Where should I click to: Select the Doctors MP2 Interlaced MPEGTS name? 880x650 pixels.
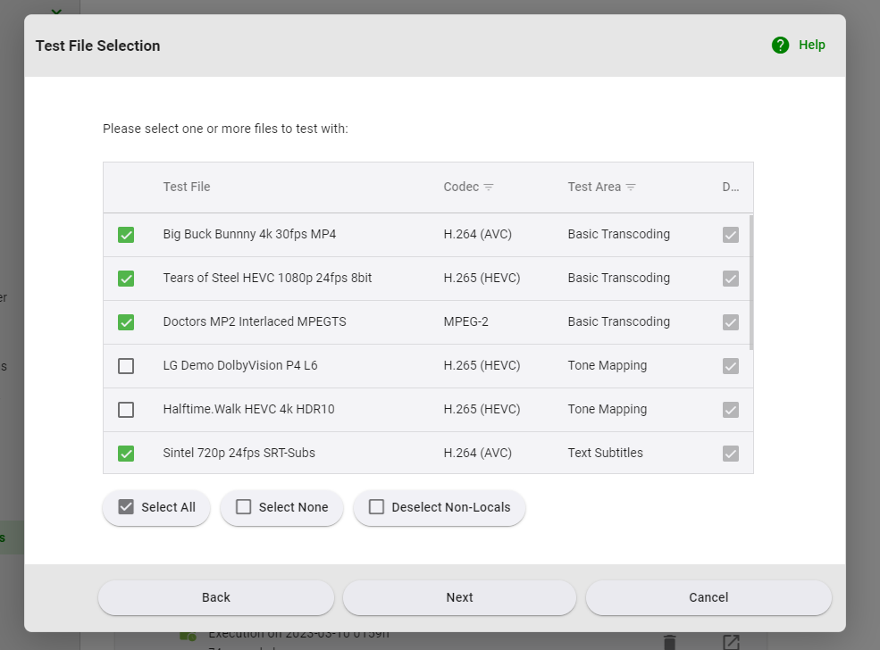(255, 321)
